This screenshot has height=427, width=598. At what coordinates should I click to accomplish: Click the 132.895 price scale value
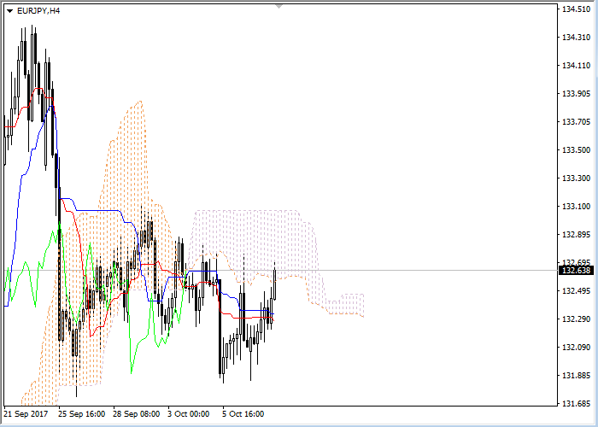tap(577, 235)
